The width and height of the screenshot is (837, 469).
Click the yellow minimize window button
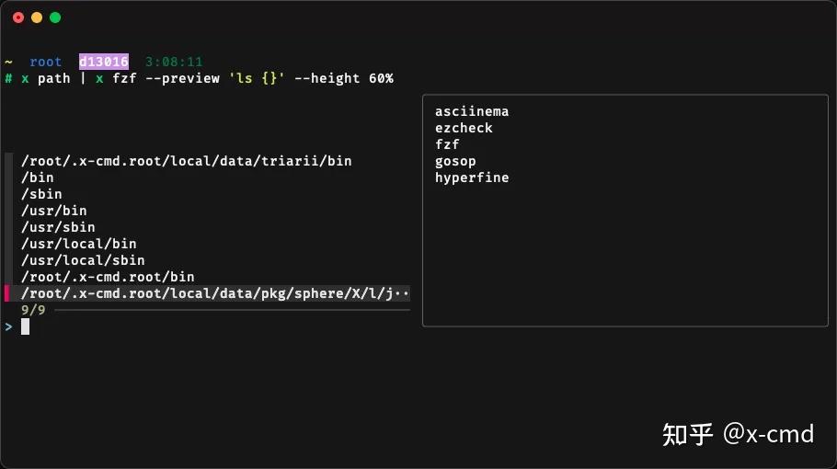[37, 17]
